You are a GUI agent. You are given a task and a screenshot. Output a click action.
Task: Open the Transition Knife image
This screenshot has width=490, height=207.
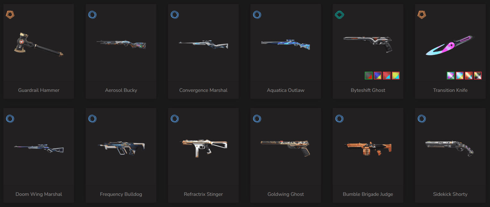(450, 45)
